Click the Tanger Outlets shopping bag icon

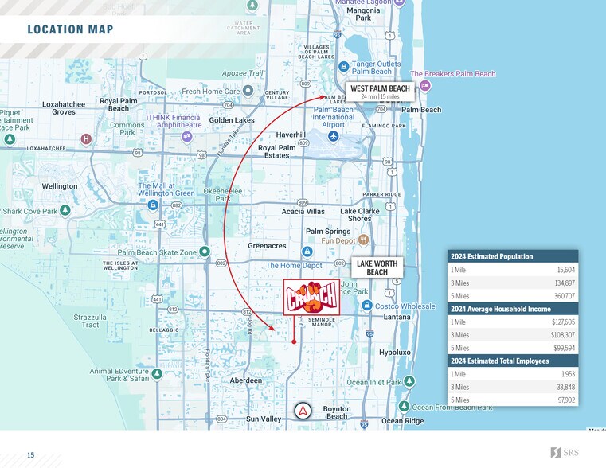click(x=343, y=67)
